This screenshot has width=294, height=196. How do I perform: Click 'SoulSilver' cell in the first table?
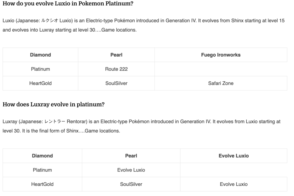[x=116, y=83]
